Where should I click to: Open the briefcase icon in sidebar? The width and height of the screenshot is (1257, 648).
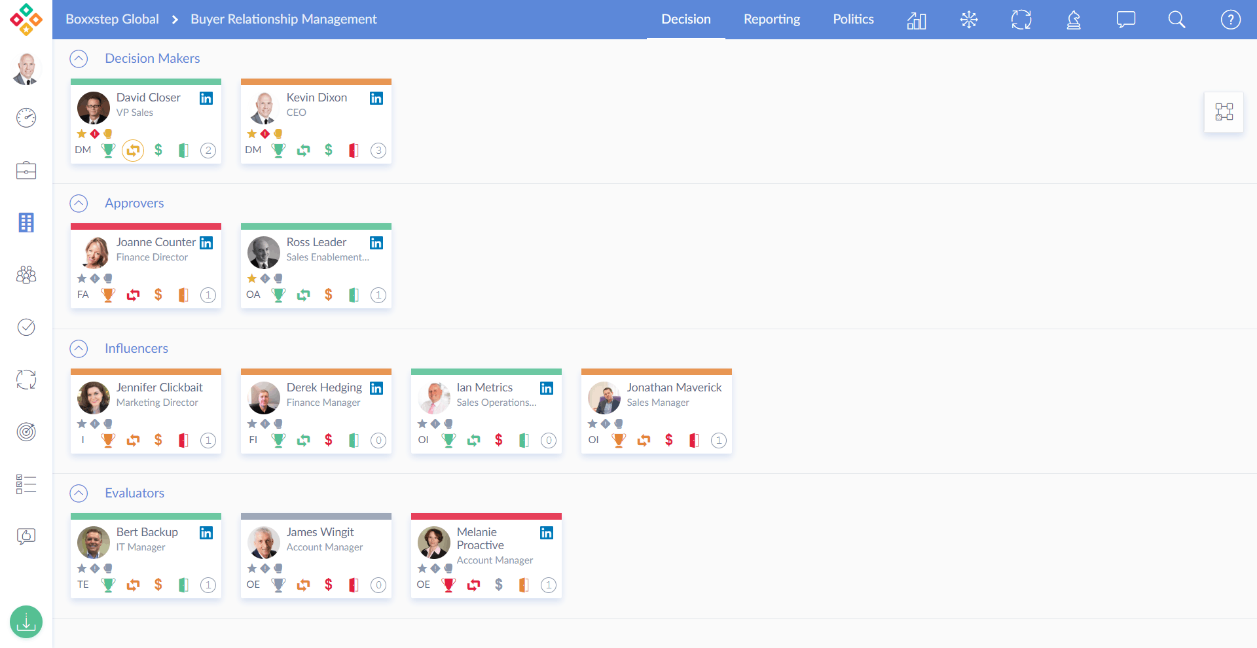tap(26, 171)
